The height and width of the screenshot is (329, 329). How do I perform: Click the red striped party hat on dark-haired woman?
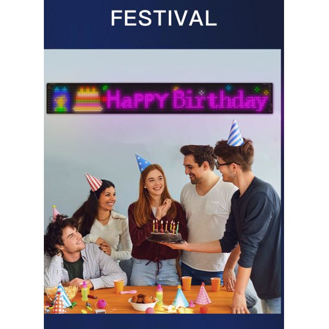point(94,182)
